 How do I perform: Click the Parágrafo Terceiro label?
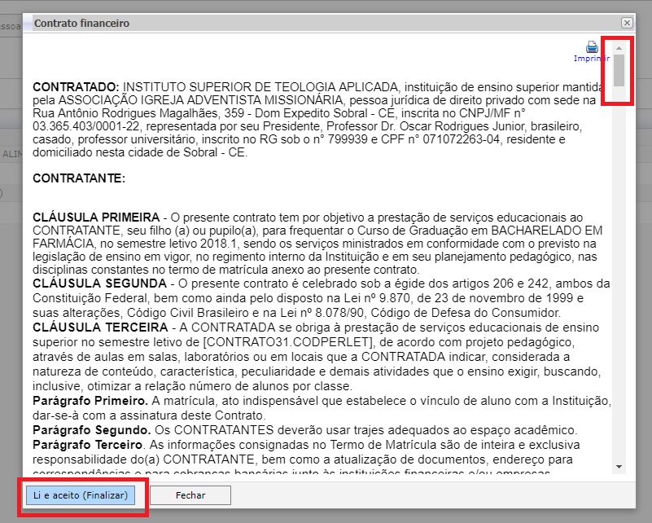tap(88, 445)
